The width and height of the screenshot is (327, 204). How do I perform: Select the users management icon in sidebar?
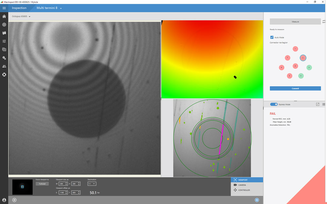[4, 66]
